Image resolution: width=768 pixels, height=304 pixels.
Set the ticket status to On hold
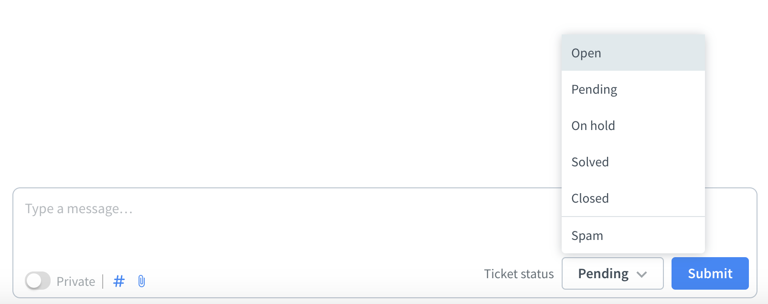coord(633,126)
